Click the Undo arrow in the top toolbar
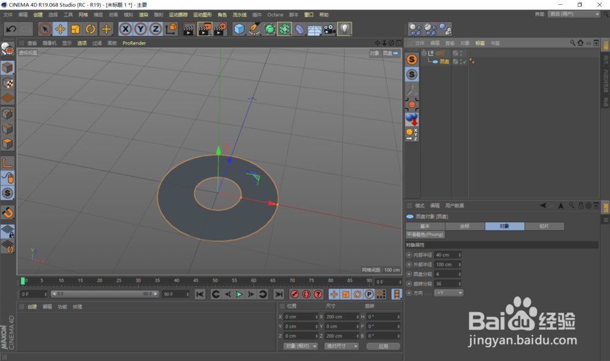This screenshot has width=610, height=361. tap(11, 29)
